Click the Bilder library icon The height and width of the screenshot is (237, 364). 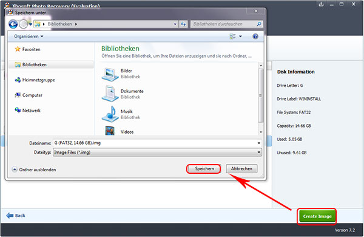(x=110, y=74)
